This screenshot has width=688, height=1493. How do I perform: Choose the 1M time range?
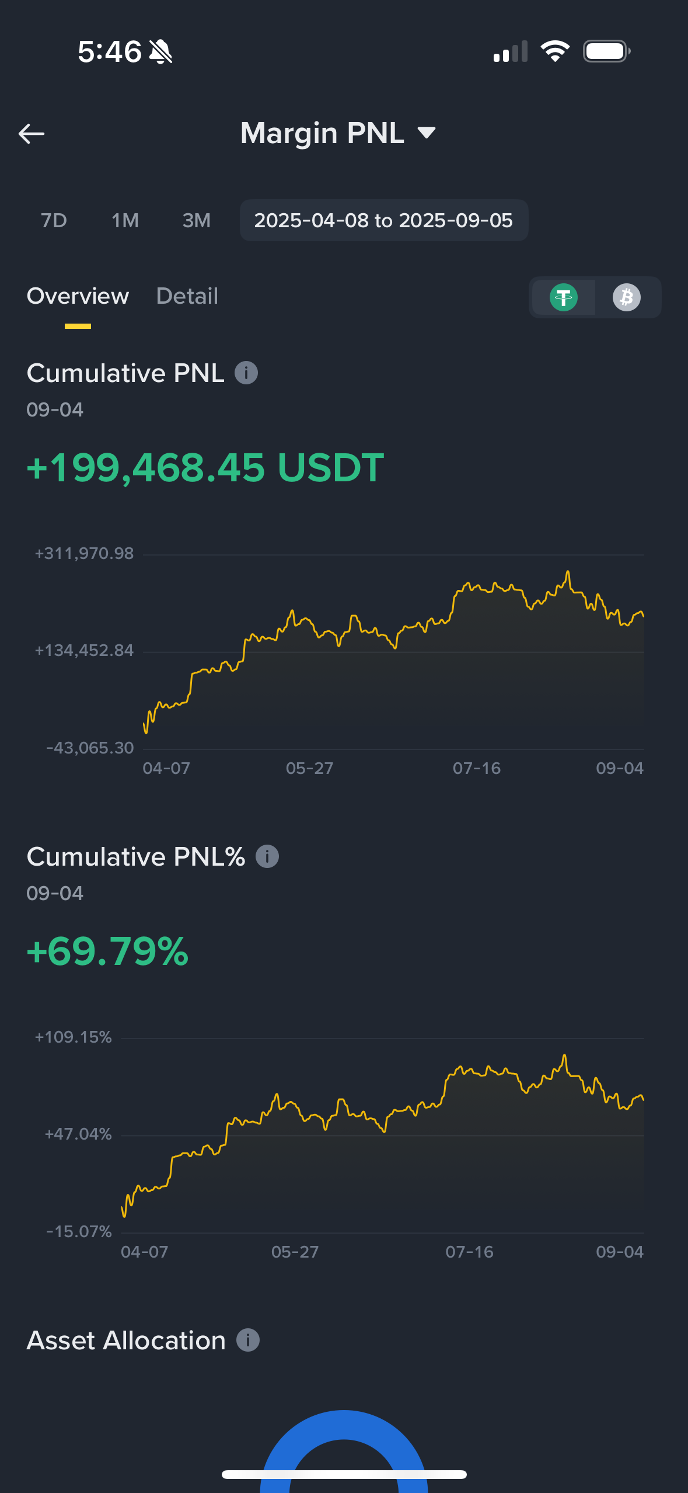tap(125, 220)
